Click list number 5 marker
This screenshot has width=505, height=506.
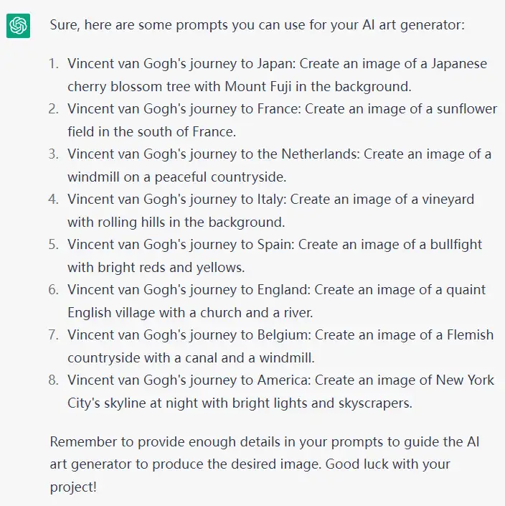click(54, 244)
